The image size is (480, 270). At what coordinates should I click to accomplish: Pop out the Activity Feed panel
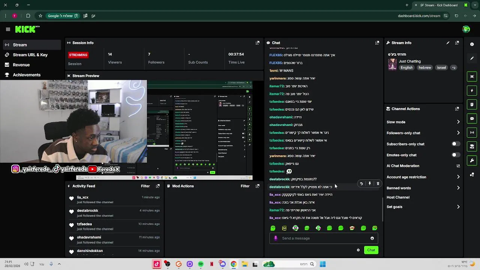pos(157,186)
